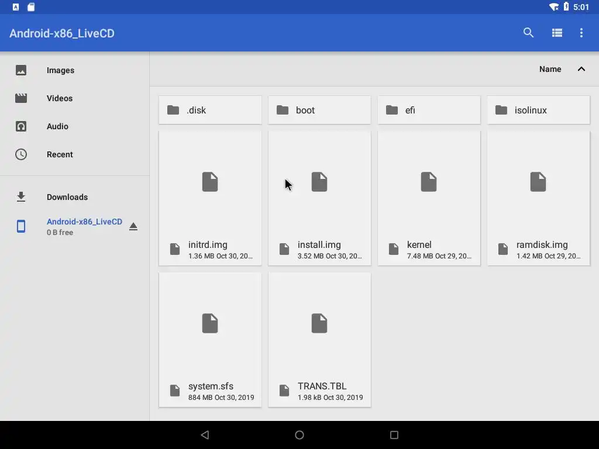Viewport: 599px width, 449px height.
Task: Click the Audio headphones icon
Action: (21, 126)
